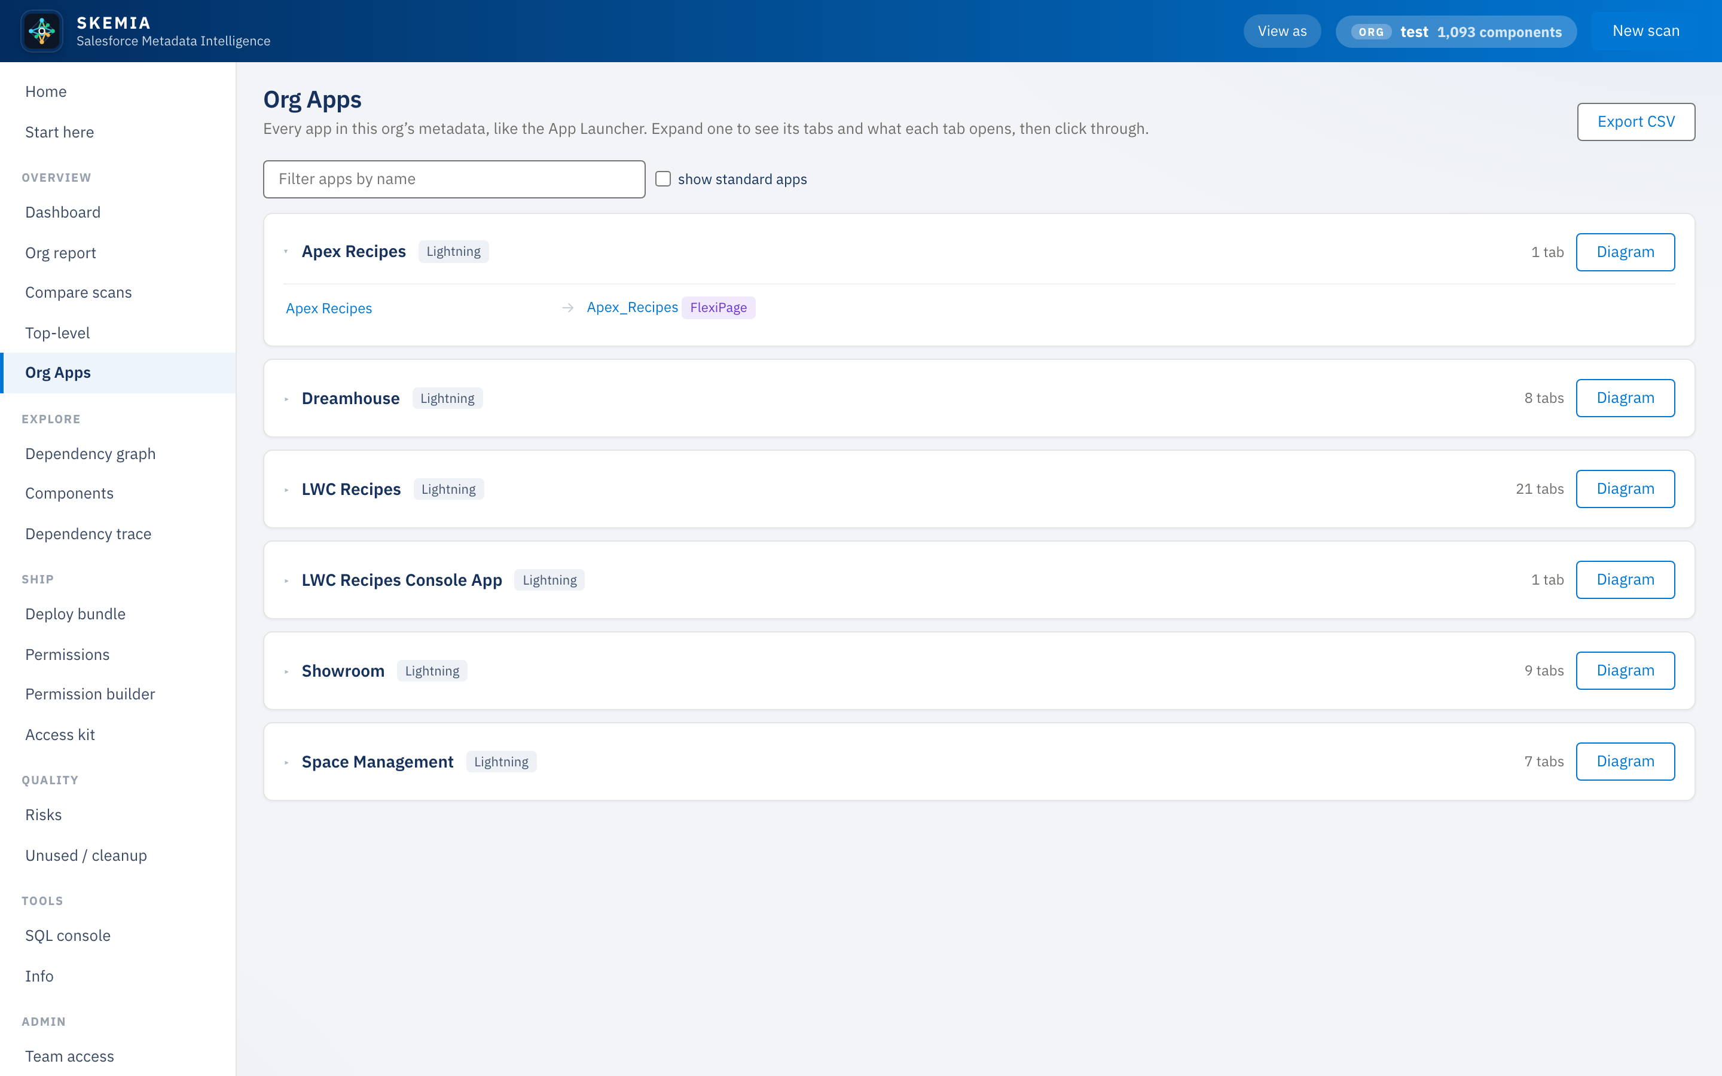The image size is (1722, 1076).
Task: Click the Dreamhouse app name
Action: (x=350, y=399)
